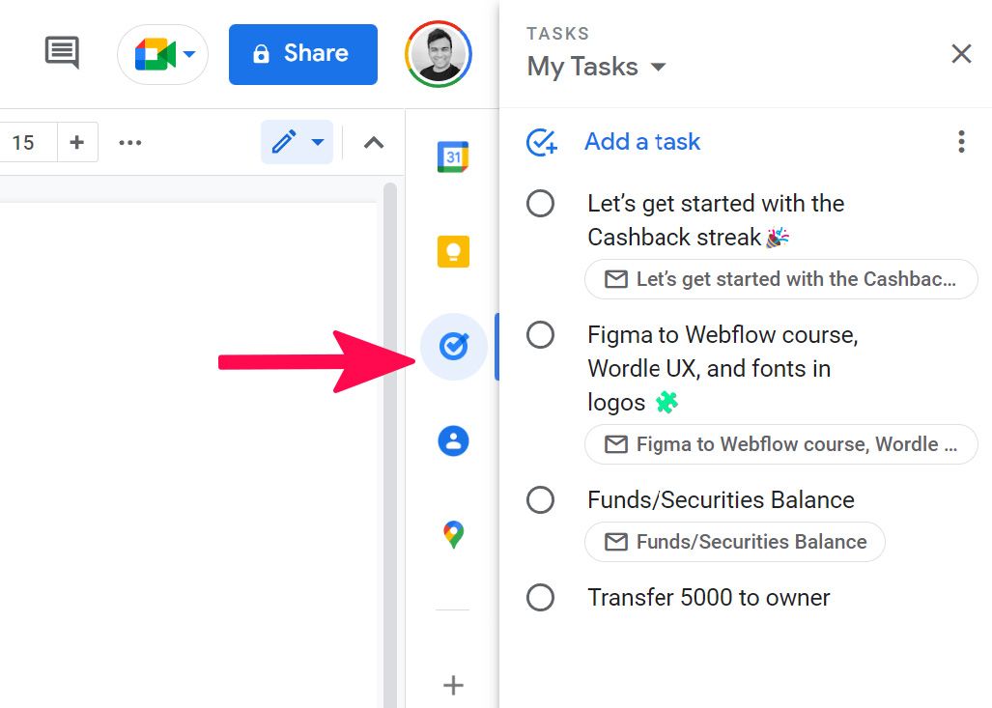Open the ellipsis more options menu
The image size is (992, 708).
tap(129, 141)
